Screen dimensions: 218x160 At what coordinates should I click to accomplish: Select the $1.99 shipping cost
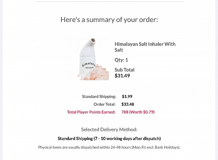tap(127, 97)
